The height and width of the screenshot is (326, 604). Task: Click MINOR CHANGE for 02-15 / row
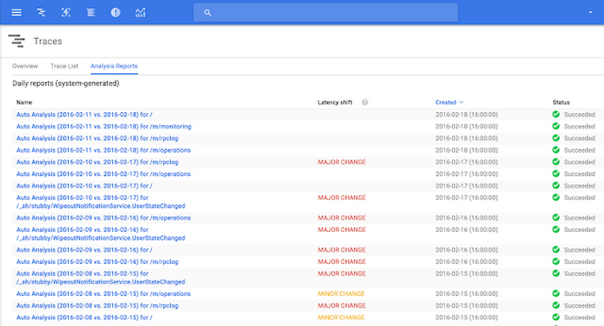341,317
